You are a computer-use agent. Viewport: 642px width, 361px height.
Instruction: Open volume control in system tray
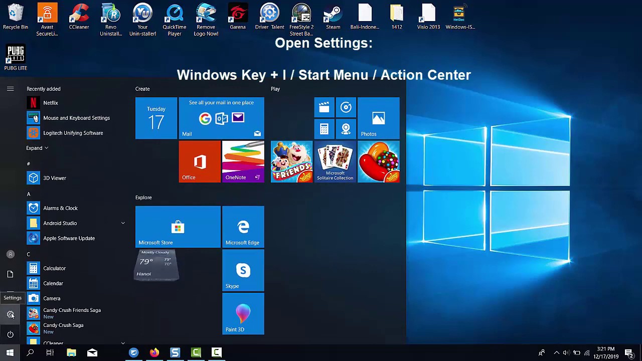click(566, 353)
